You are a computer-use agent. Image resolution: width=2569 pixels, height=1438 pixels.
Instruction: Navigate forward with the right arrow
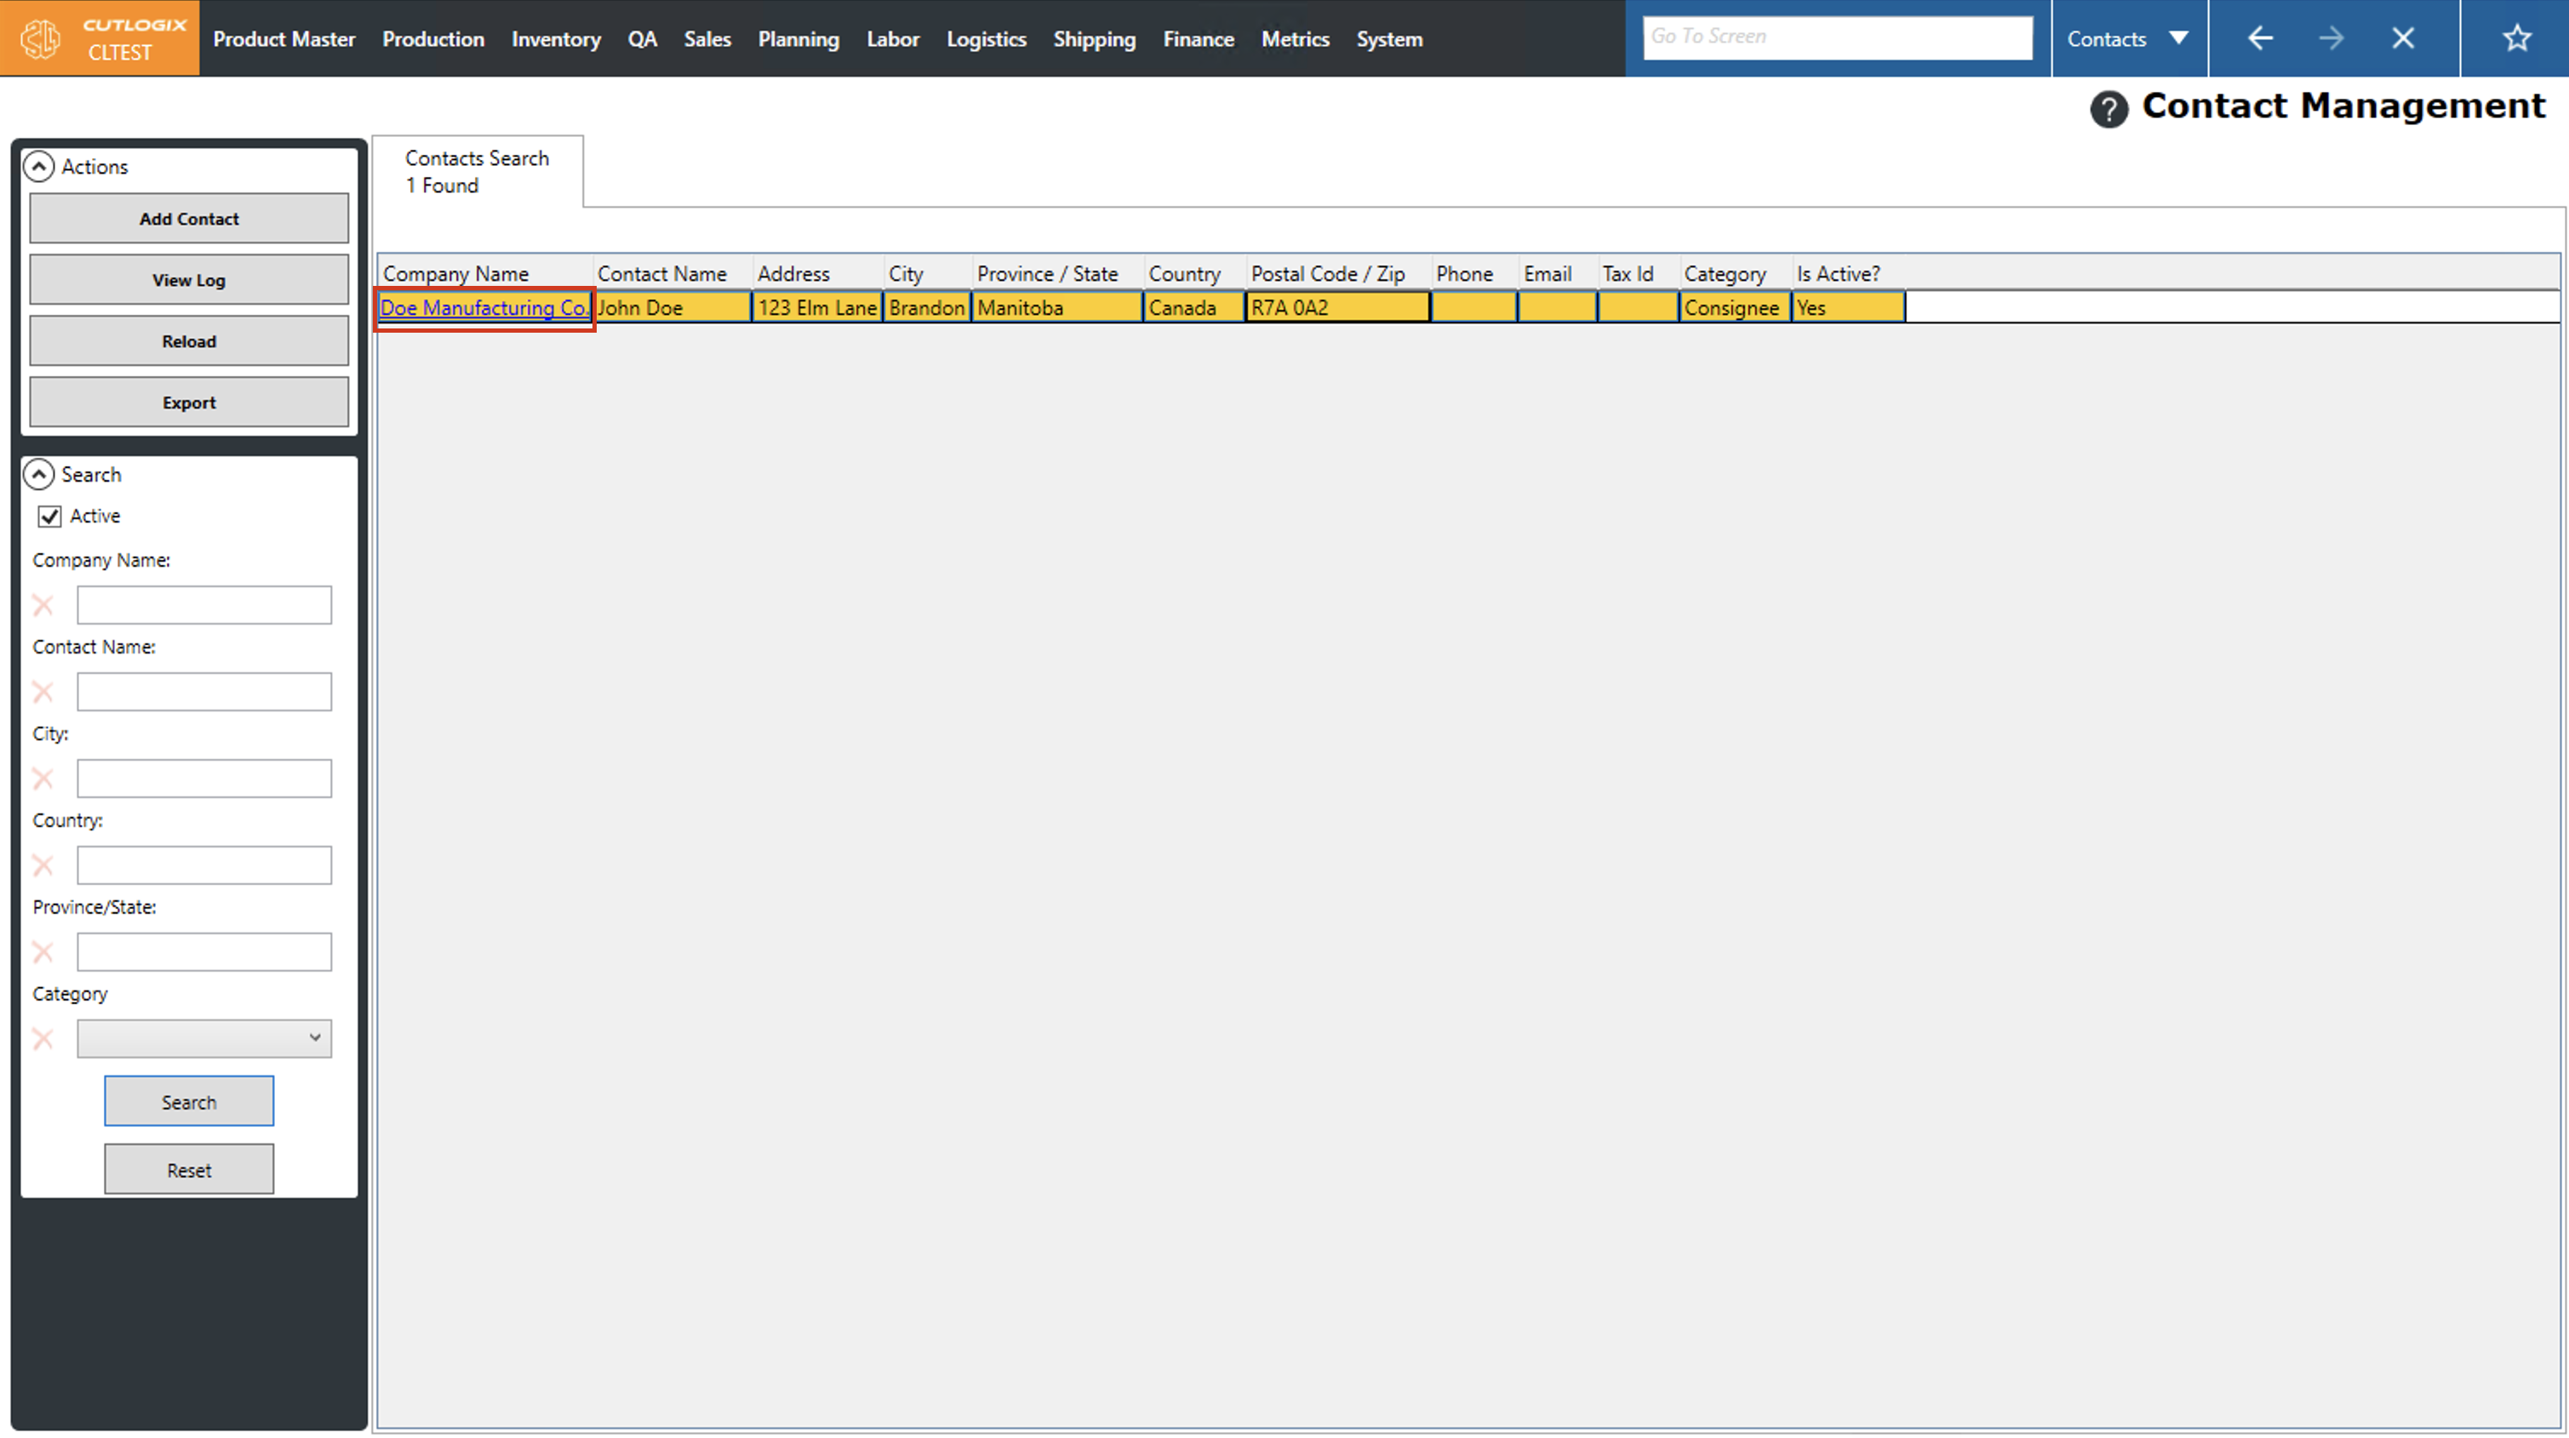point(2331,39)
